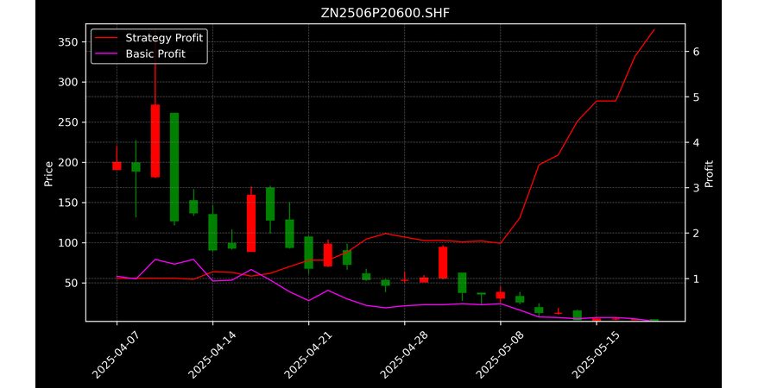The height and width of the screenshot is (388, 758).
Task: Click the 200 price tick label
Action: 67,163
